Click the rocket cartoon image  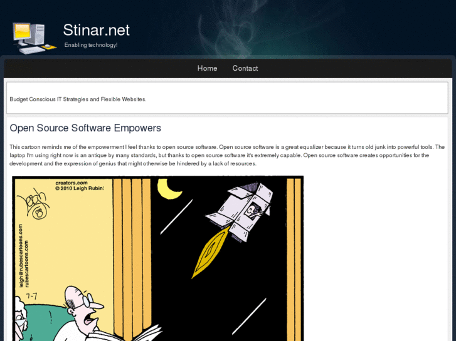[x=158, y=258]
